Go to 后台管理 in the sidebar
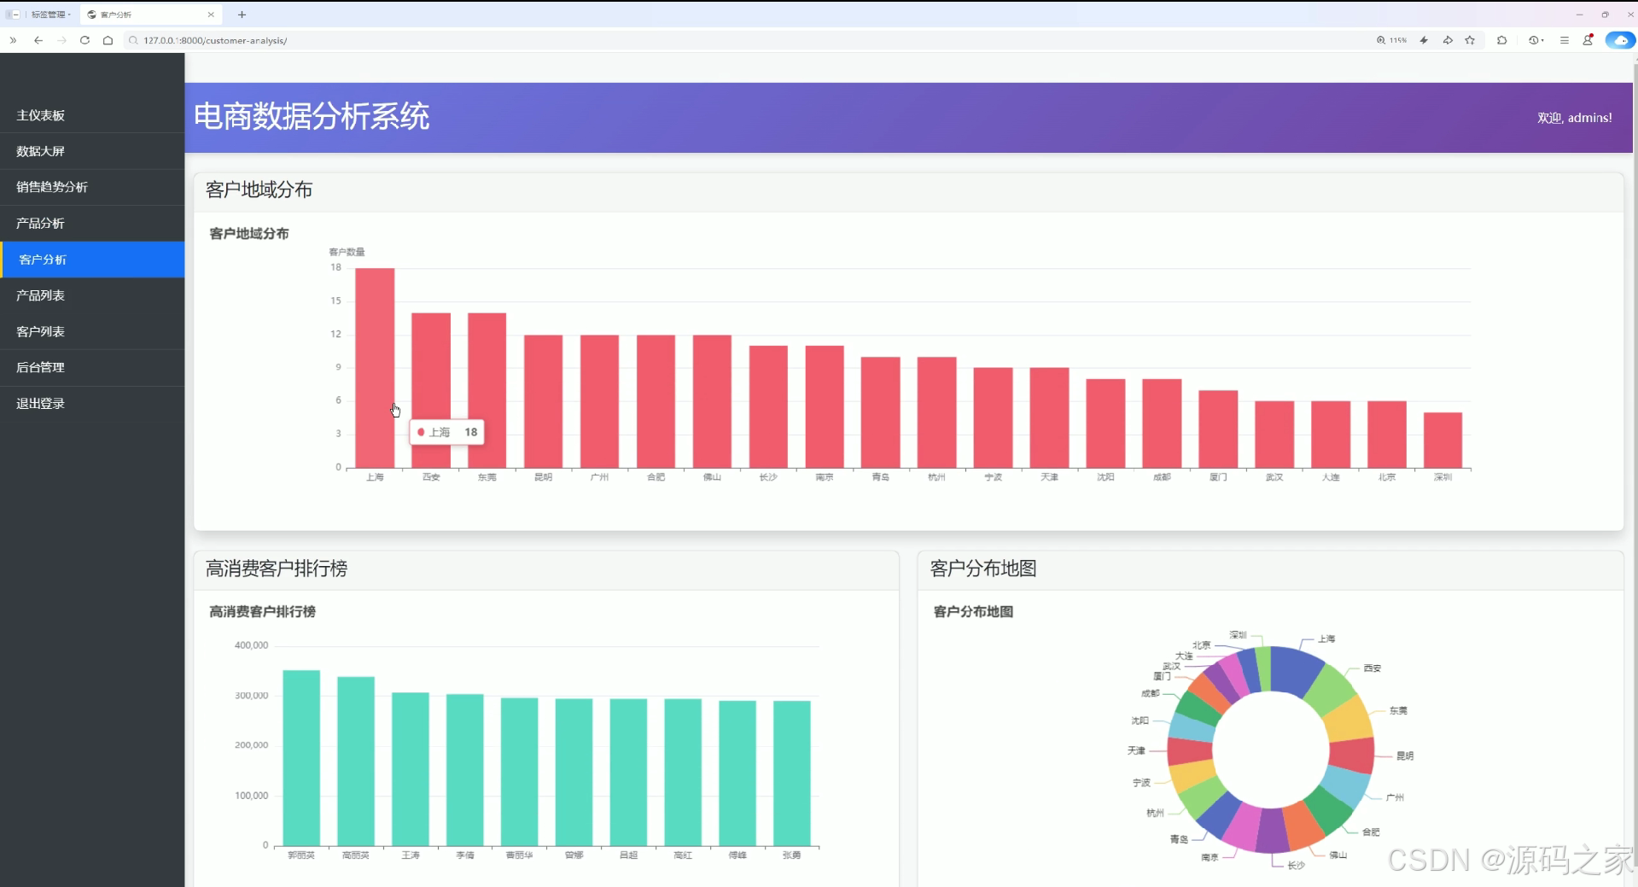Image resolution: width=1638 pixels, height=887 pixels. (x=92, y=367)
